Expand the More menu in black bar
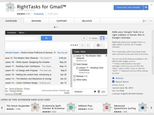 pos(22,33)
